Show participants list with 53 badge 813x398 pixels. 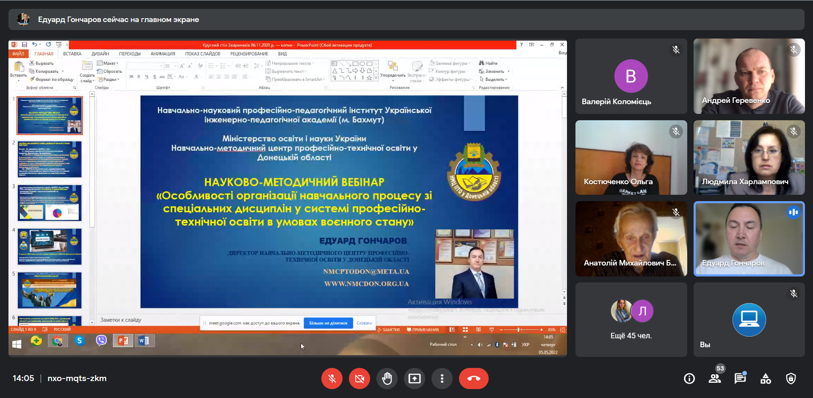(715, 379)
